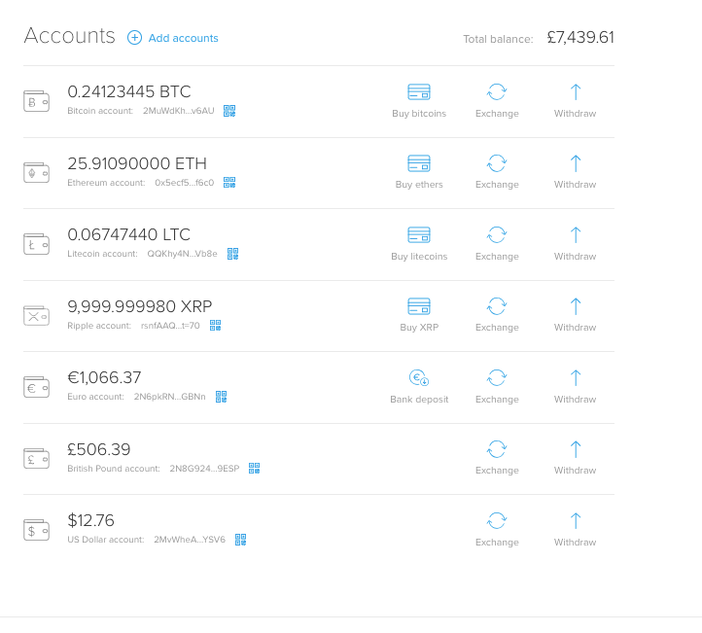Click Withdraw arrow icon in XRP row

click(576, 306)
